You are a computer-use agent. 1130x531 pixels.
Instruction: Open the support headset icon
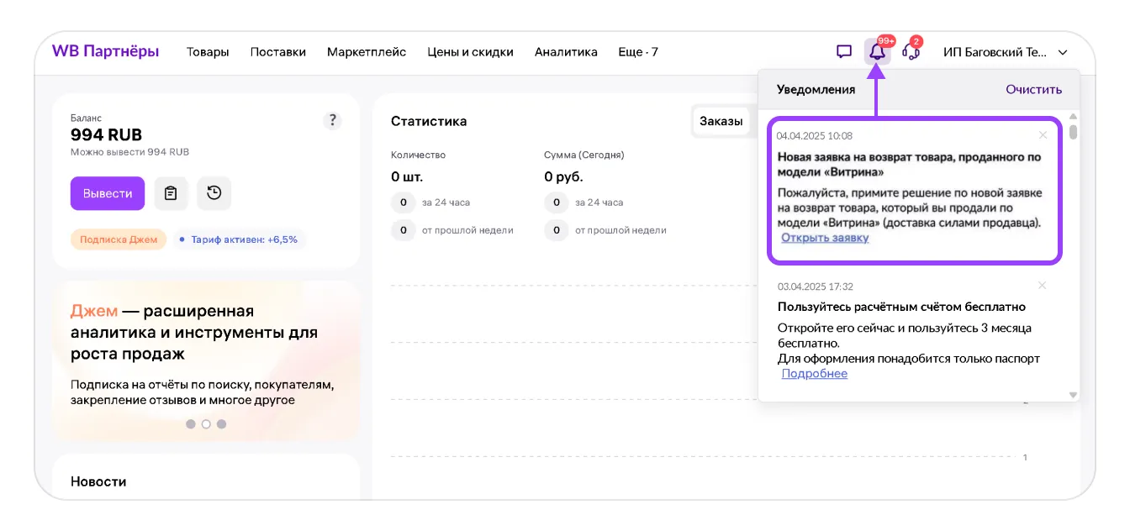tap(910, 52)
